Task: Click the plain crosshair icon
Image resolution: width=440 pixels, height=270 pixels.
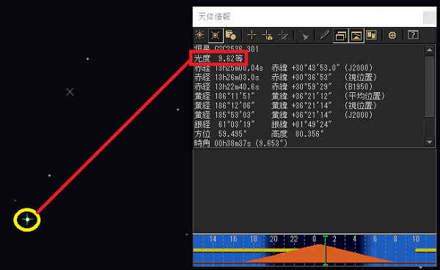Action: click(x=252, y=35)
